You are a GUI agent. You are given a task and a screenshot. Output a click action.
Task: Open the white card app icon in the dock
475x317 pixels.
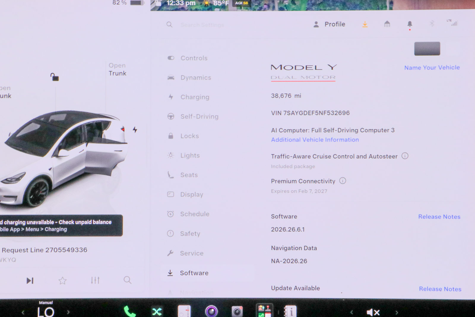[x=184, y=311]
